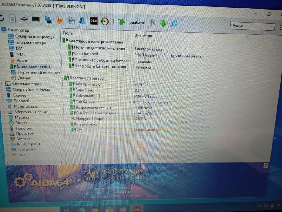Select Сумарна інформація in the tree
The image size is (282, 212).
pyautogui.click(x=35, y=37)
